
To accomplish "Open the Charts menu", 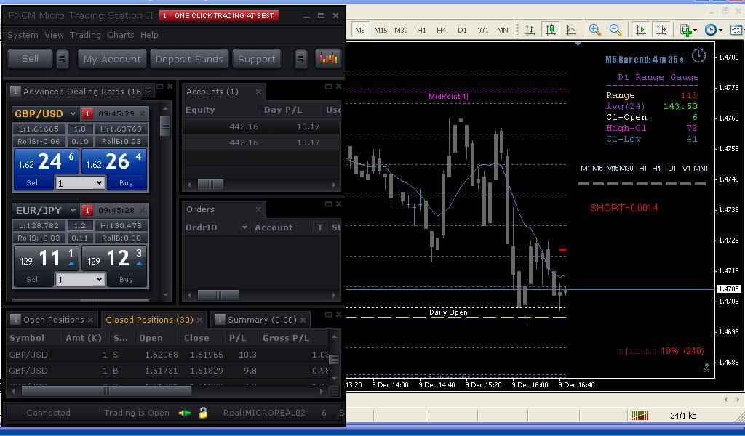I will click(x=121, y=35).
